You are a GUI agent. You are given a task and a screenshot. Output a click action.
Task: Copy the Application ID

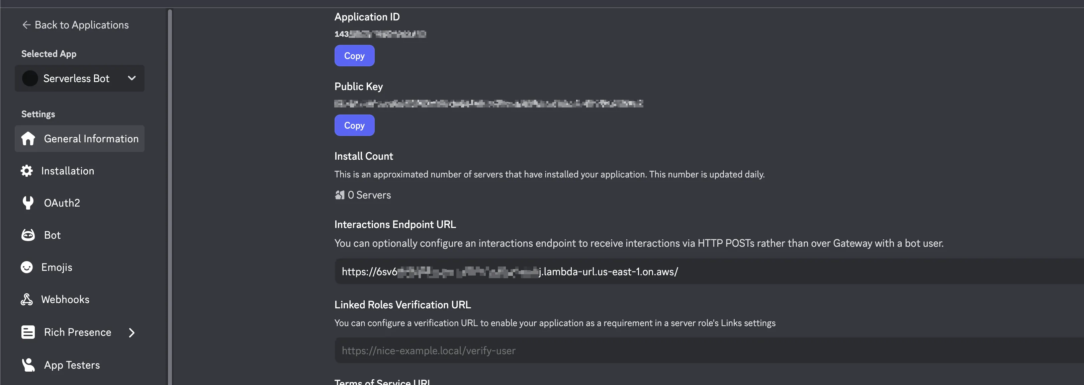click(354, 56)
